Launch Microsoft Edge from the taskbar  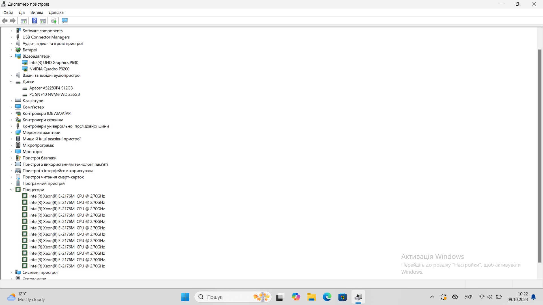(x=327, y=297)
